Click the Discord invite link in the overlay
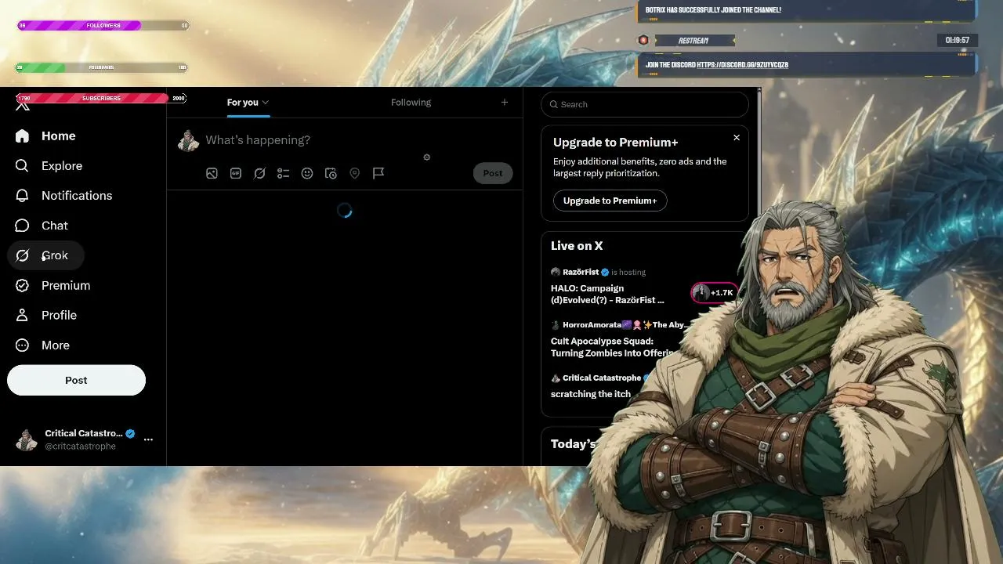This screenshot has height=564, width=1003. pyautogui.click(x=742, y=65)
